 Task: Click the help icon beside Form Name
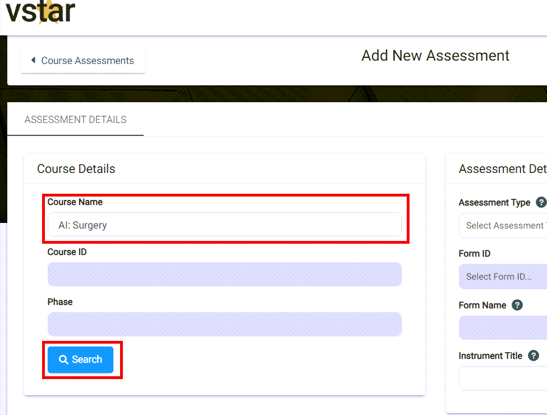tap(517, 305)
